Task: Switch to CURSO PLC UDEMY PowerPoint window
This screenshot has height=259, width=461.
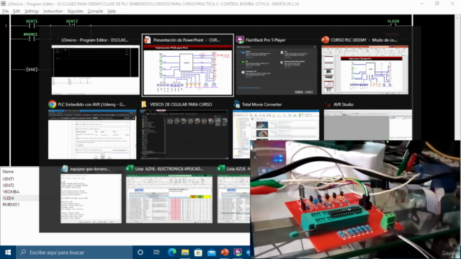Action: coord(365,70)
